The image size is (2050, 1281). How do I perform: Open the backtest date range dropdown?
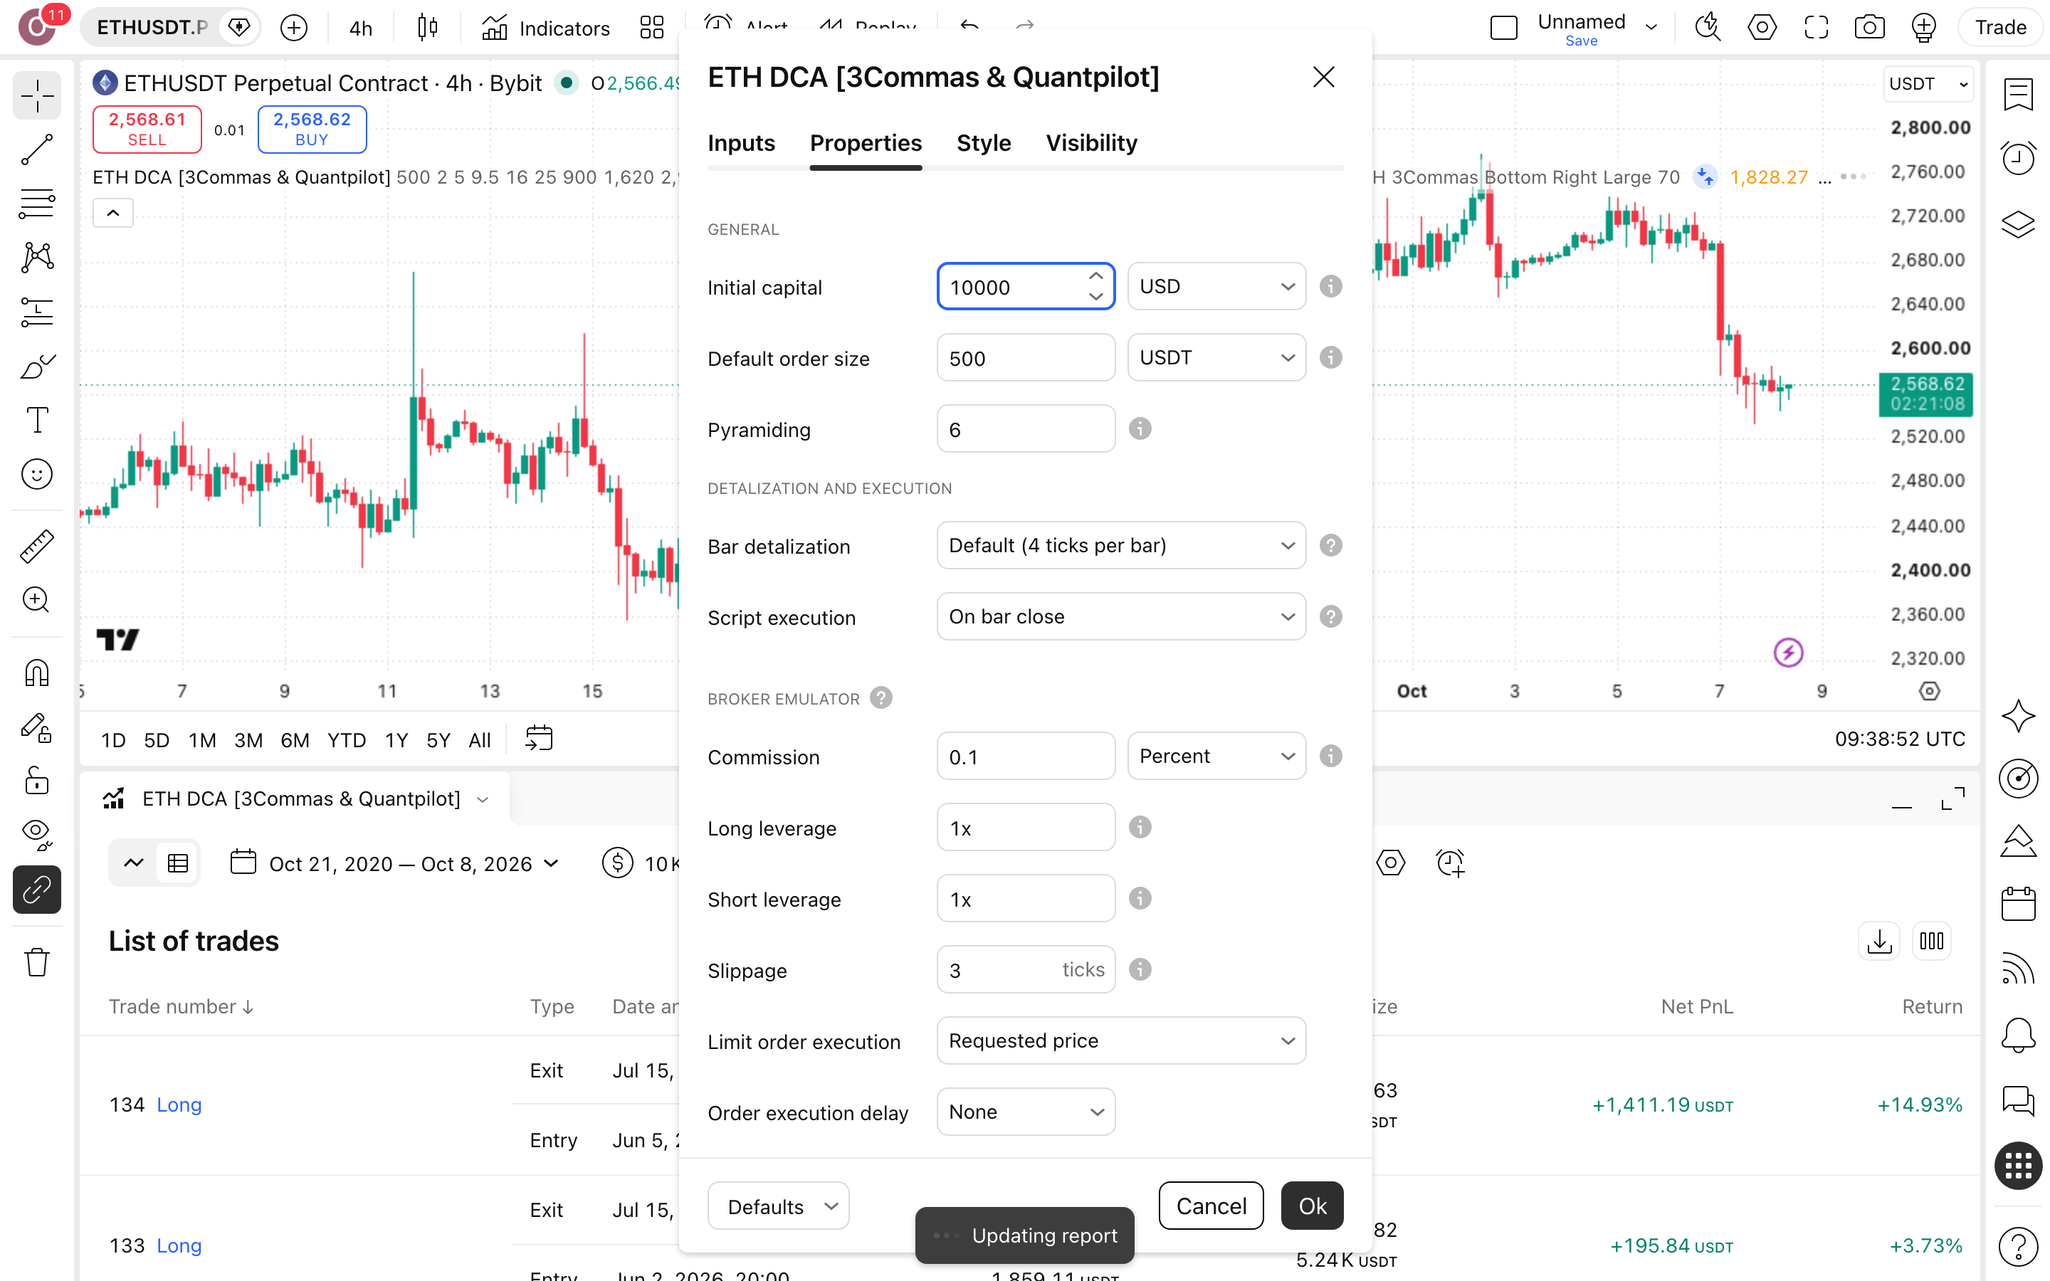[x=396, y=863]
